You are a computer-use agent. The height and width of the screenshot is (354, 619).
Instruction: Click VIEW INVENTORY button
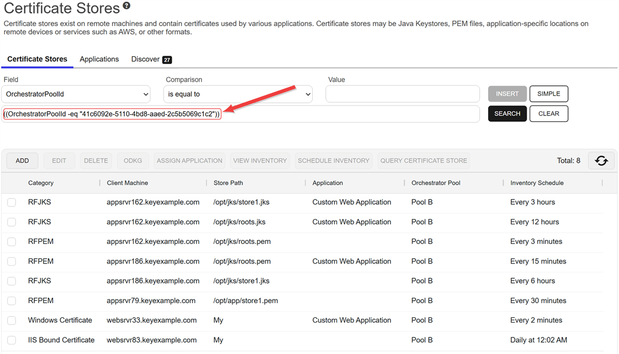[260, 160]
